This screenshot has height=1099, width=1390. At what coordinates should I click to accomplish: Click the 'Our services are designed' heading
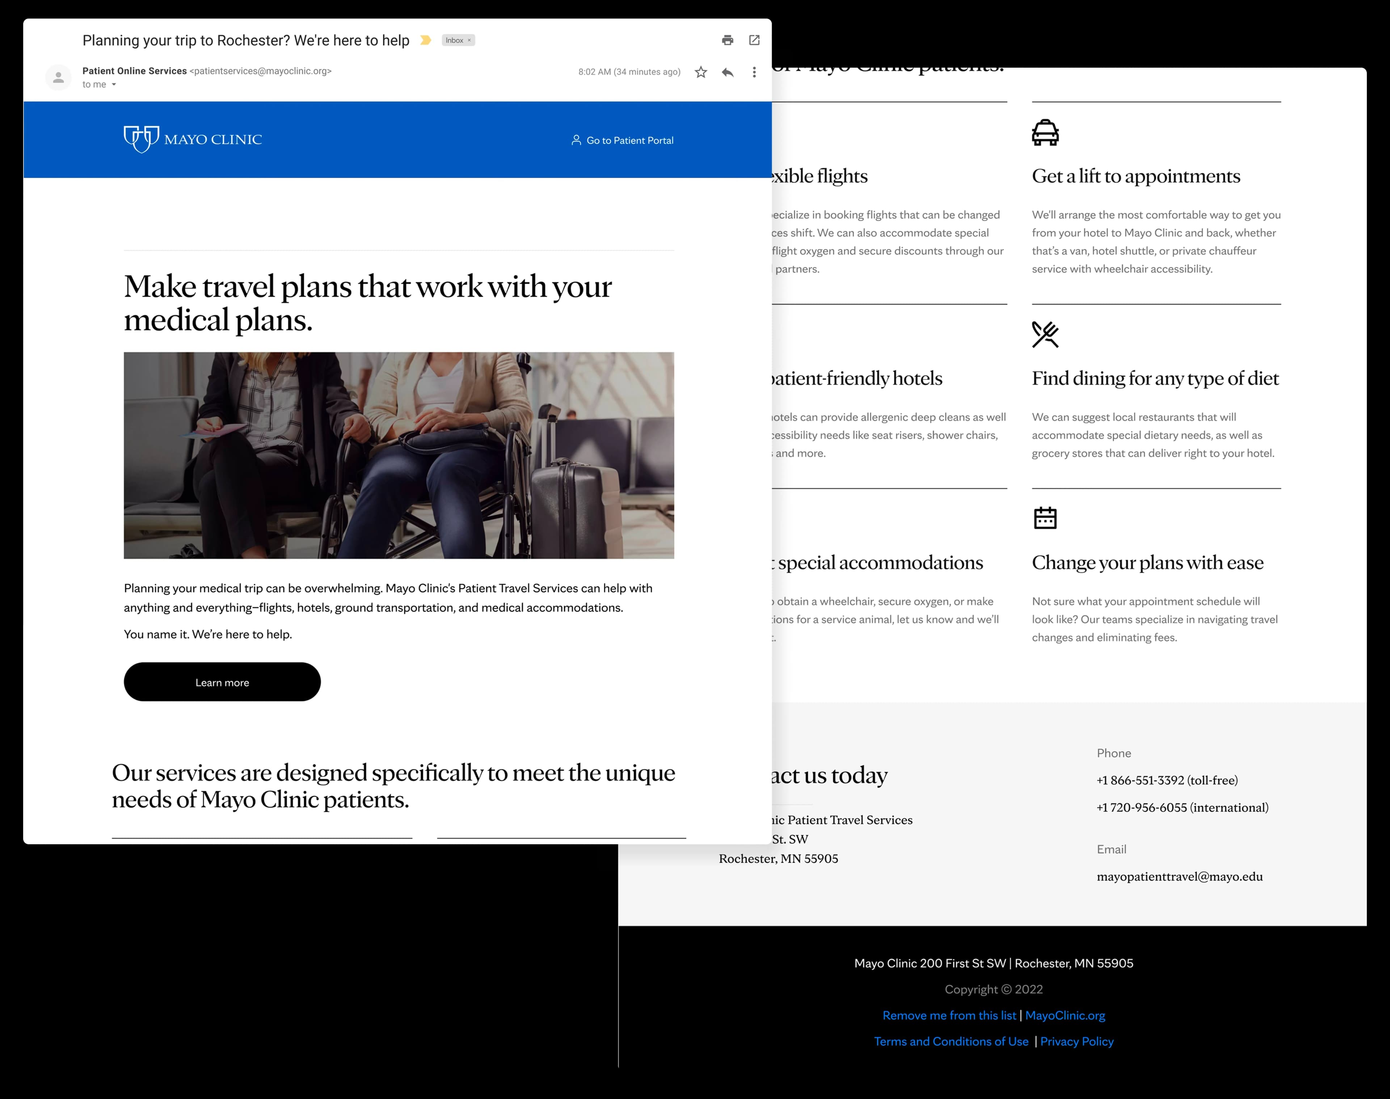point(393,786)
